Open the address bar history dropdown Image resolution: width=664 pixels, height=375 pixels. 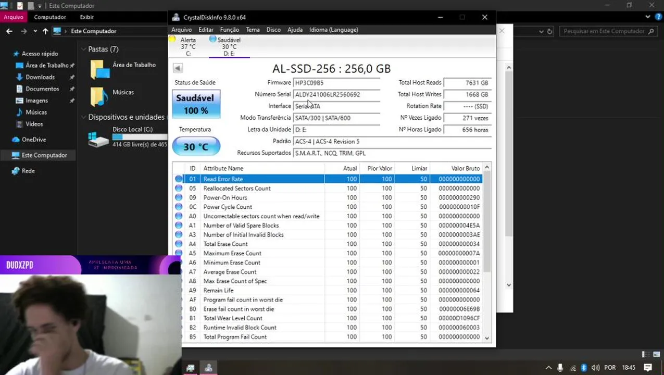(x=541, y=31)
